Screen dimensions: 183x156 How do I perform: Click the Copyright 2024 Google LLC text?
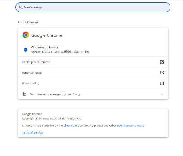(x=52, y=119)
